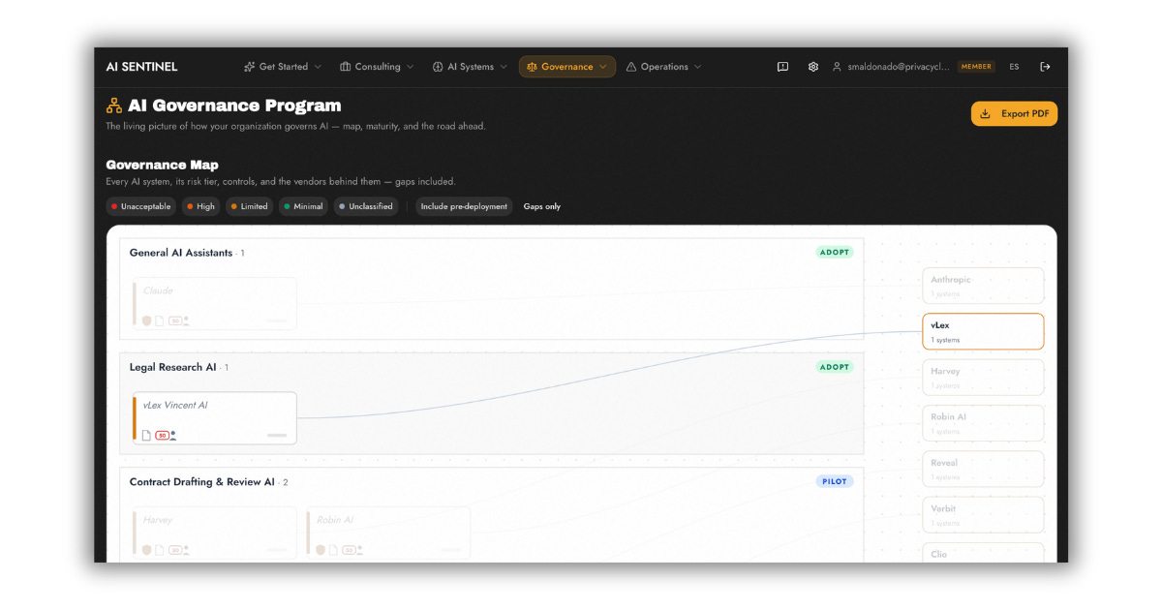
Task: Click the logout arrow icon
Action: click(1045, 67)
